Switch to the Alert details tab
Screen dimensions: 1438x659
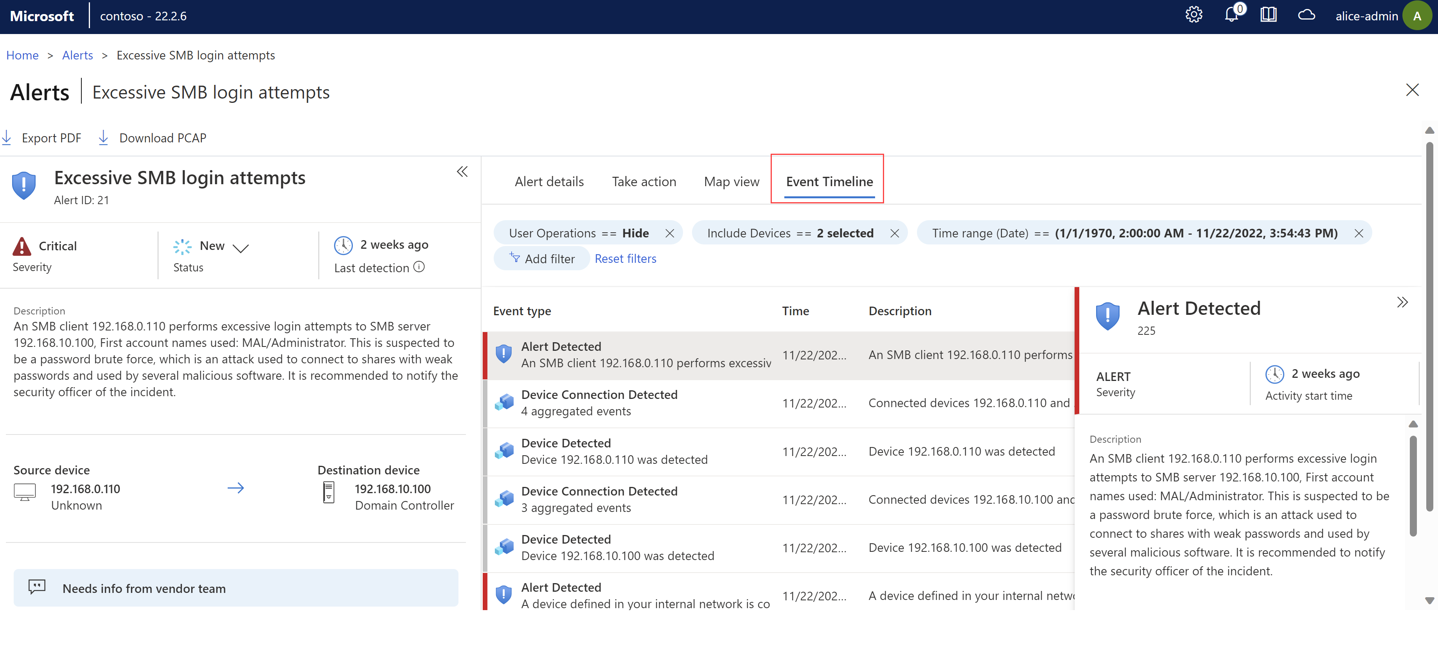(548, 181)
